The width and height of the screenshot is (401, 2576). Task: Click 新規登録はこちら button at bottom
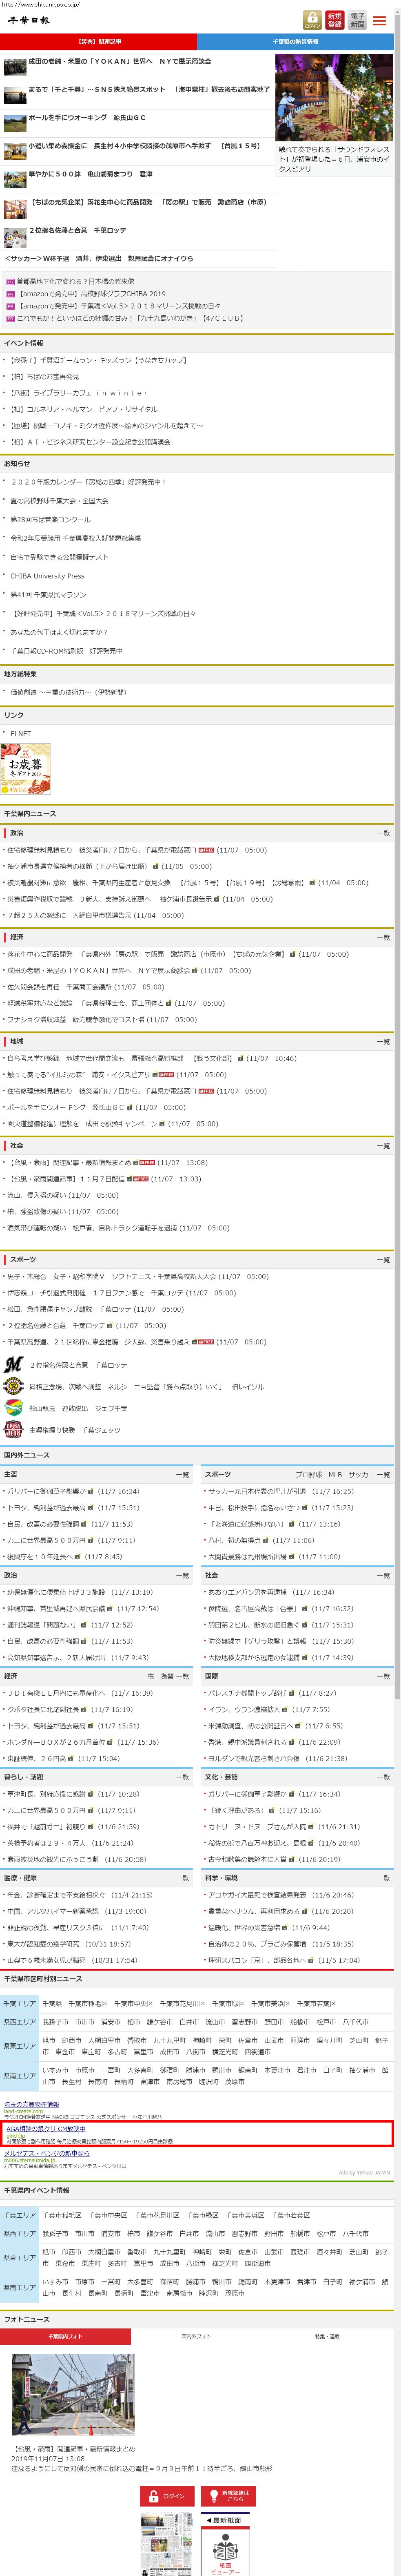(x=229, y=2496)
